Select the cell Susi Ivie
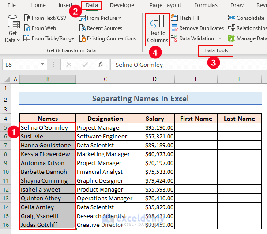 (x=48, y=136)
